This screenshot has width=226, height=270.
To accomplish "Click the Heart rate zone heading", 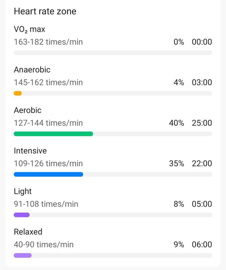I will (45, 11).
